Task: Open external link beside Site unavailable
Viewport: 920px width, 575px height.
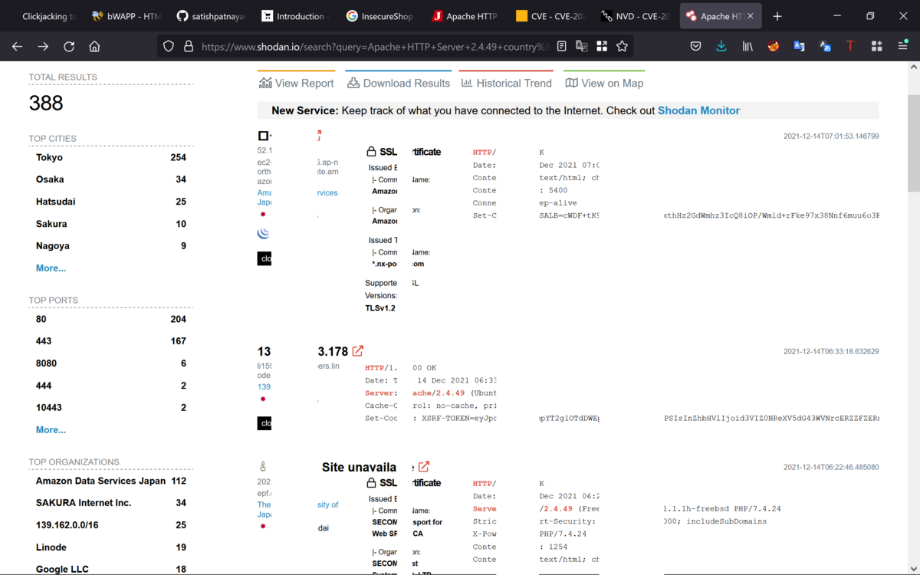Action: click(424, 466)
